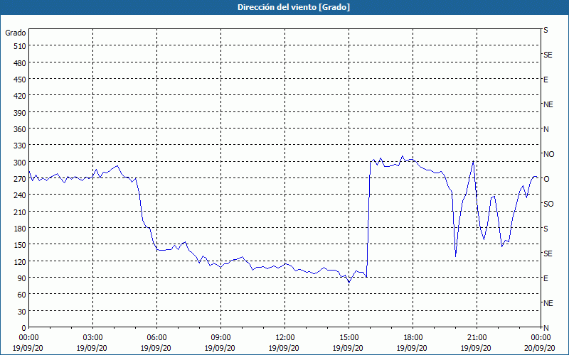Click the 'SO' compass label on right axis

click(548, 204)
